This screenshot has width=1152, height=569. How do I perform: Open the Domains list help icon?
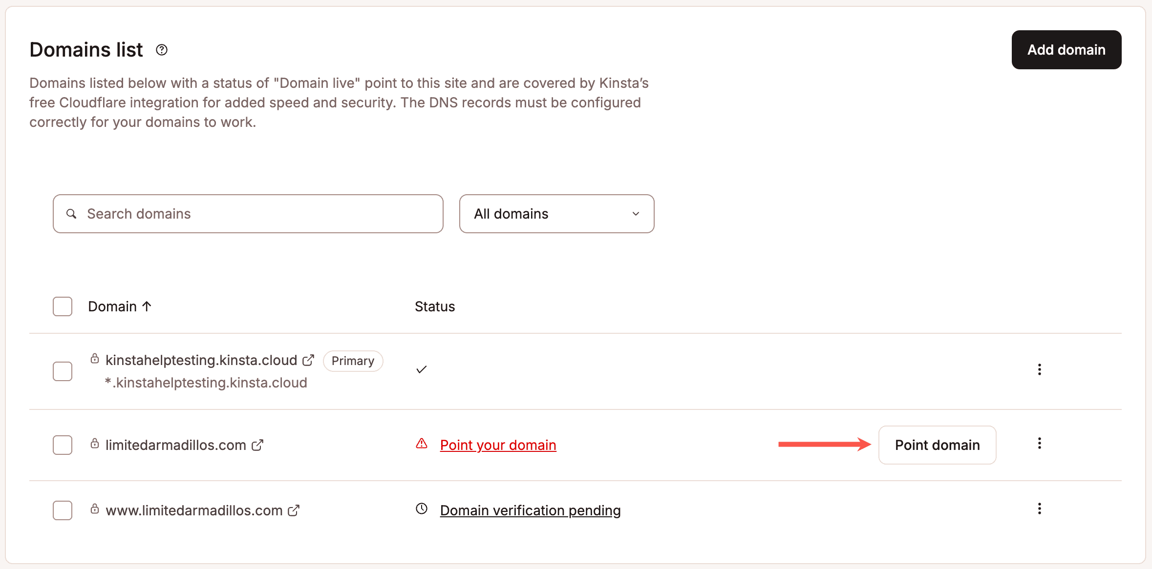tap(162, 50)
